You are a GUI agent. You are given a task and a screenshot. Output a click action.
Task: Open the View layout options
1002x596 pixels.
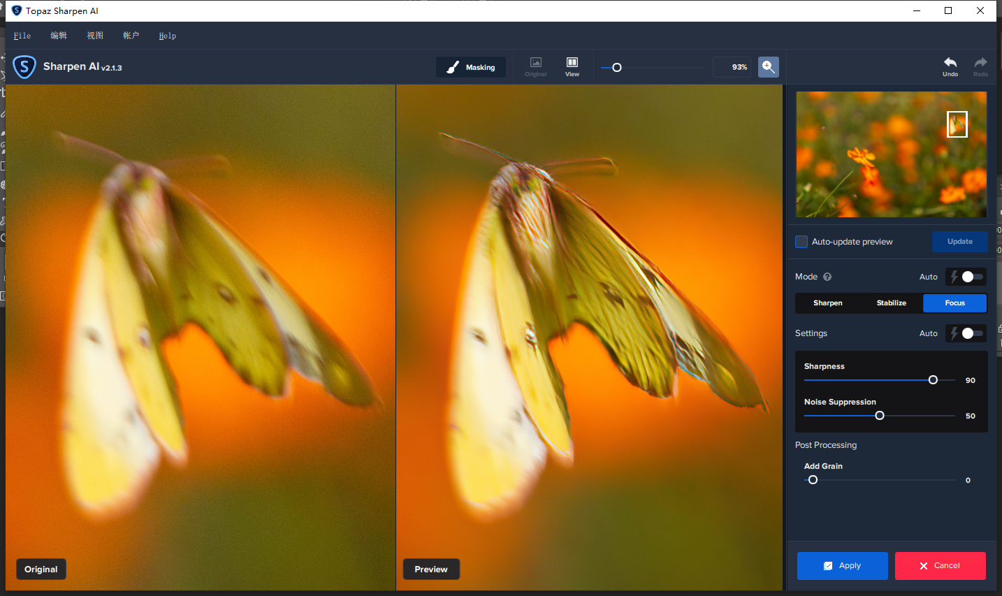pos(572,67)
